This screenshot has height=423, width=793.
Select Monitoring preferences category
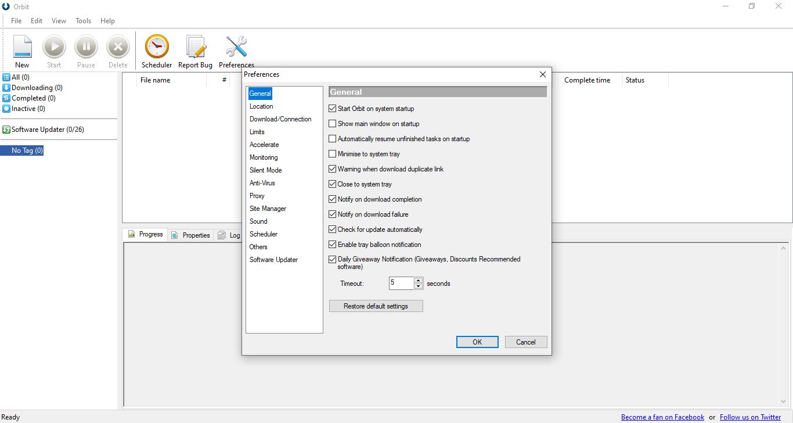click(264, 157)
